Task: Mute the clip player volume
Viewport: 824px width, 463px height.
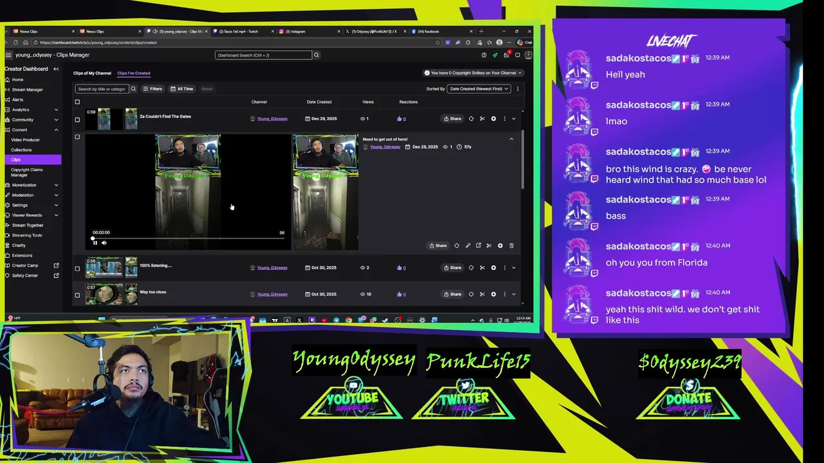Action: point(104,242)
